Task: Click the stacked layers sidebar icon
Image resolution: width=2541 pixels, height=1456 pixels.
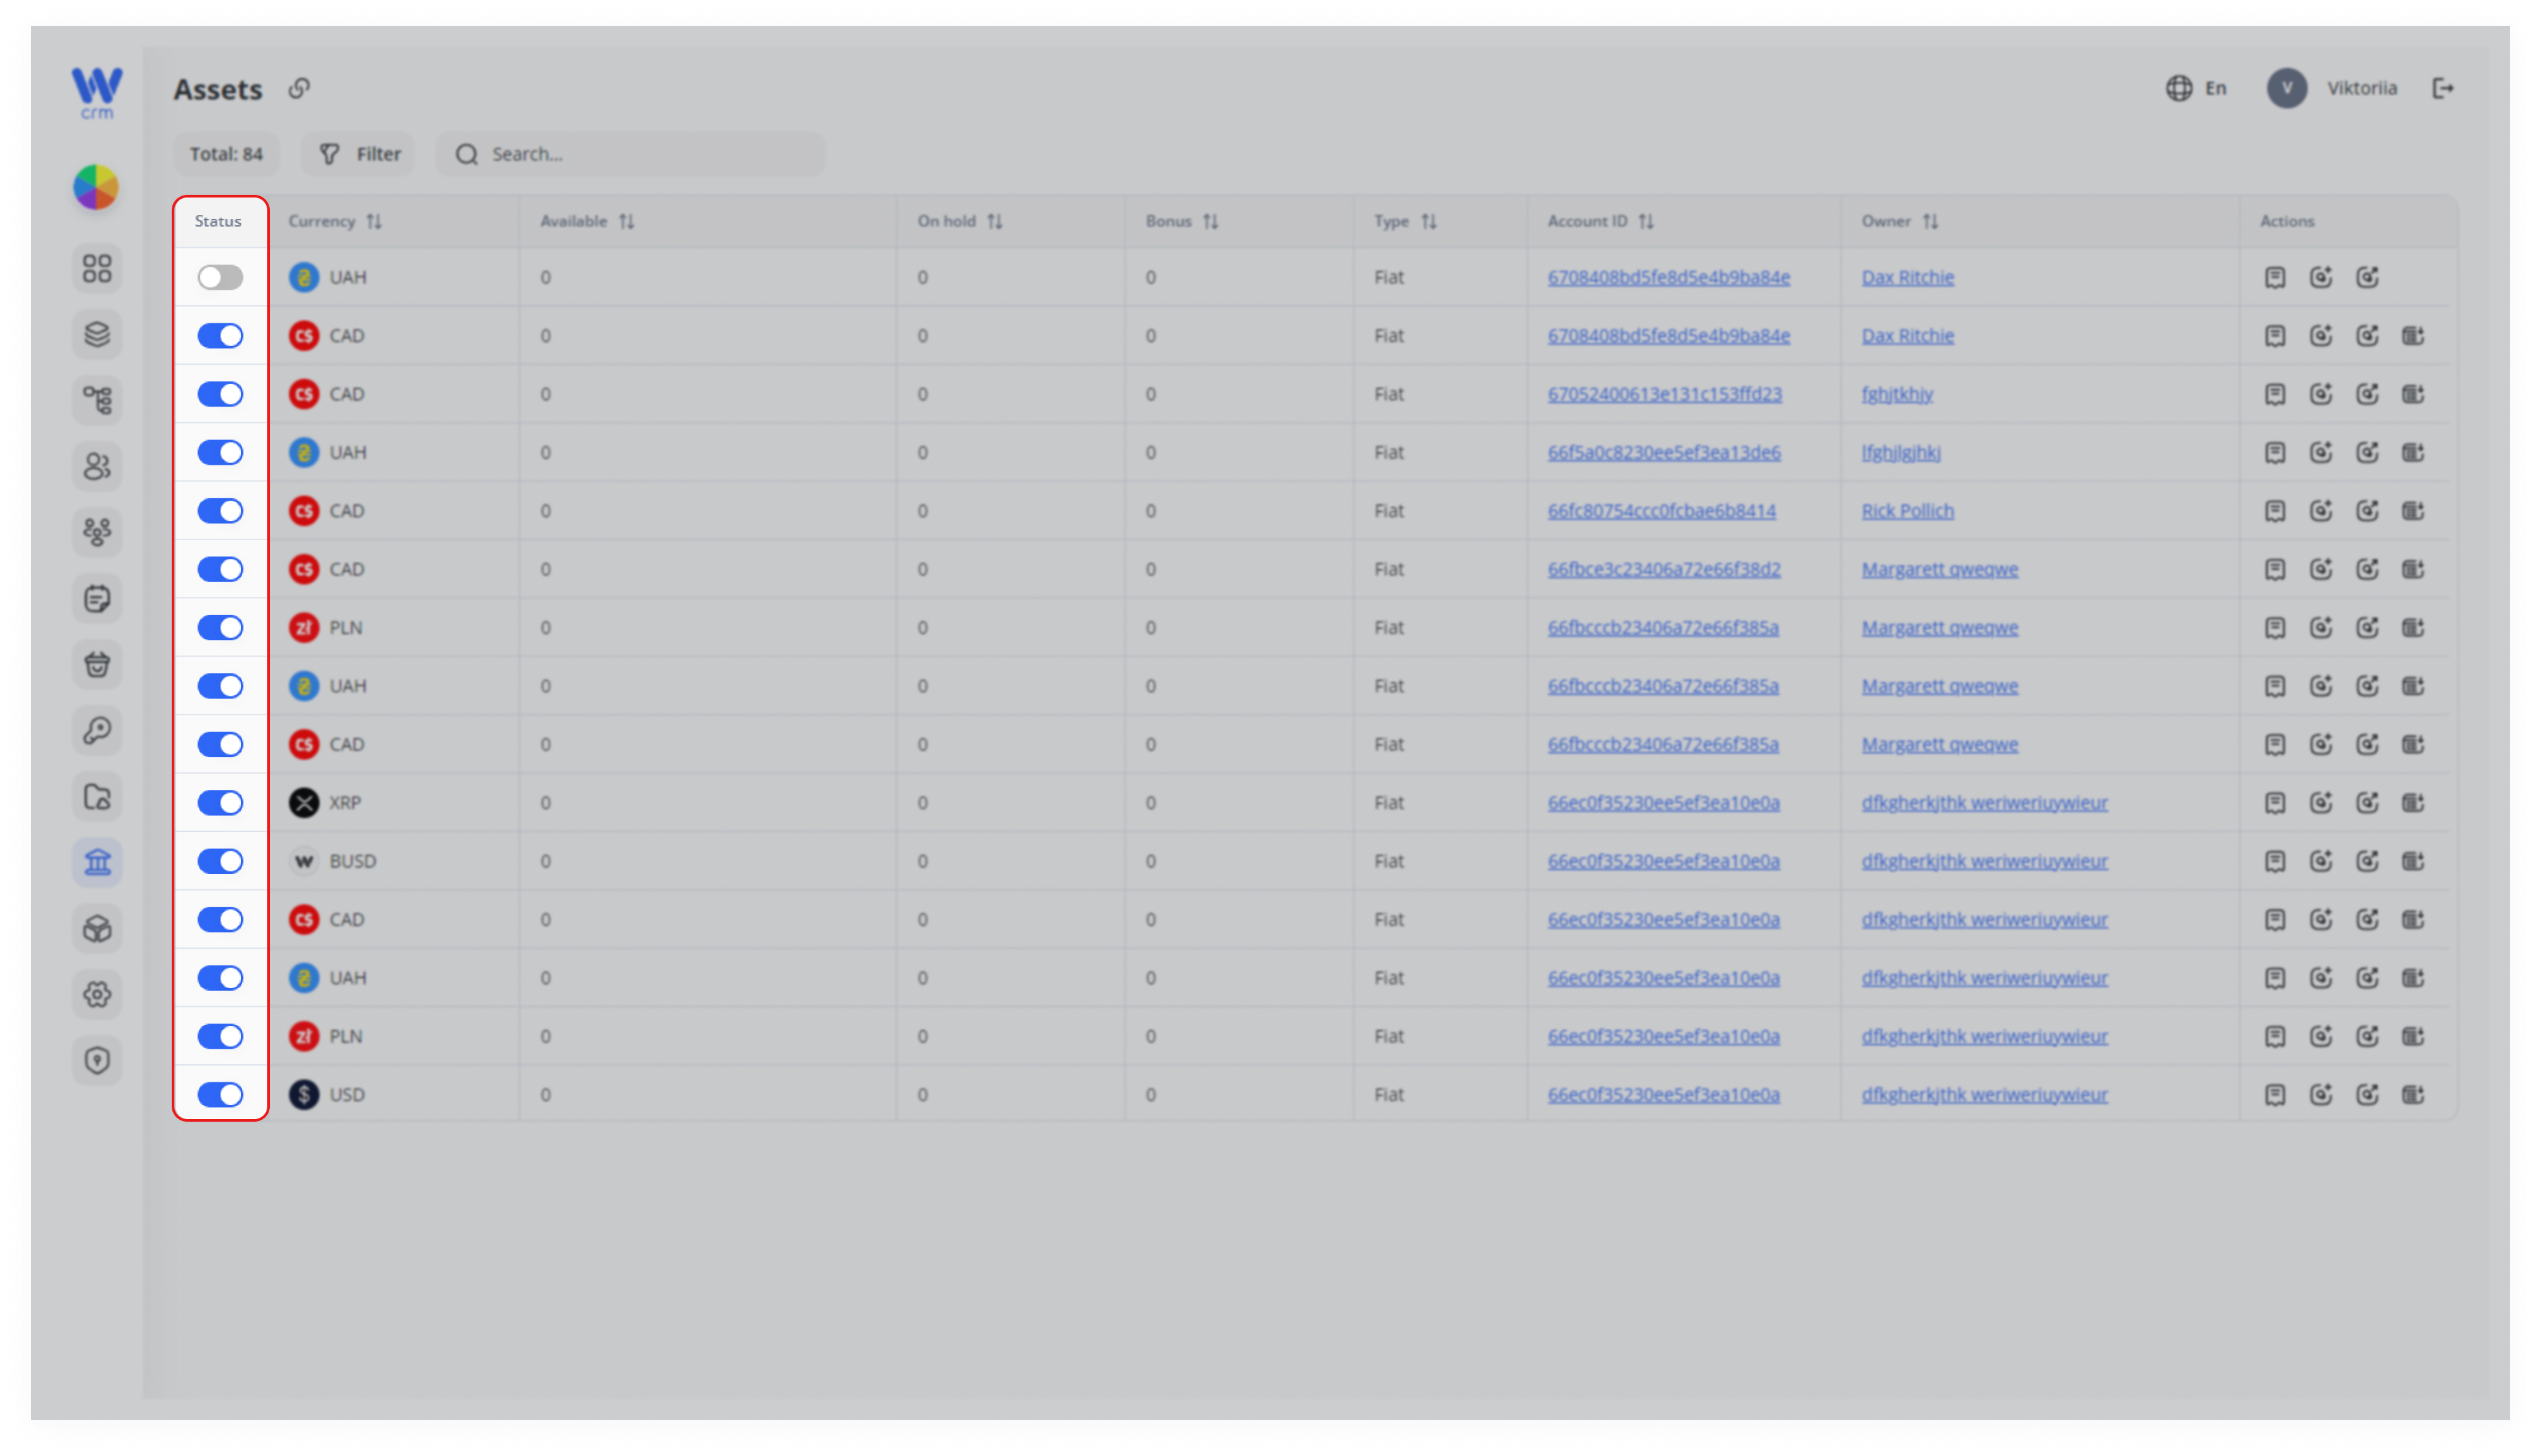Action: (x=97, y=334)
